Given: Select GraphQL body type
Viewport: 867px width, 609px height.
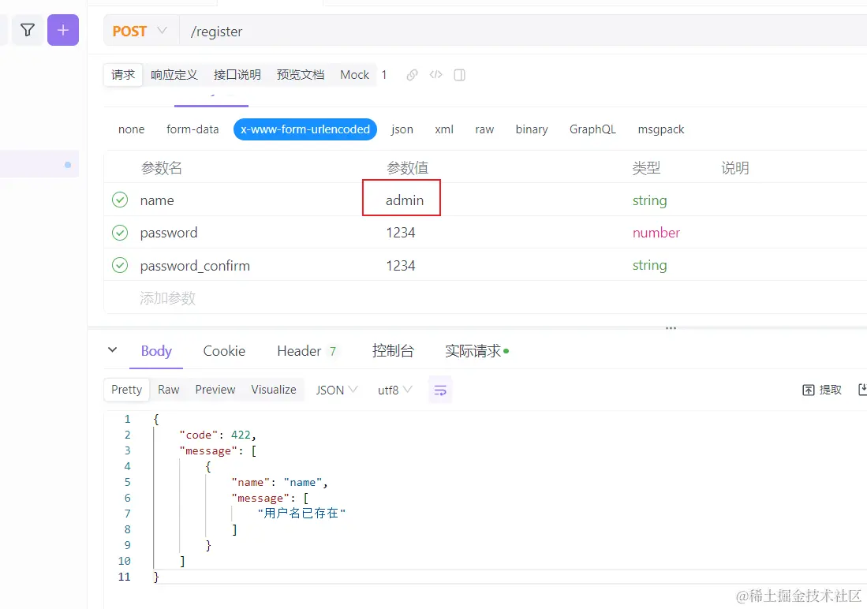Looking at the screenshot, I should click(592, 129).
